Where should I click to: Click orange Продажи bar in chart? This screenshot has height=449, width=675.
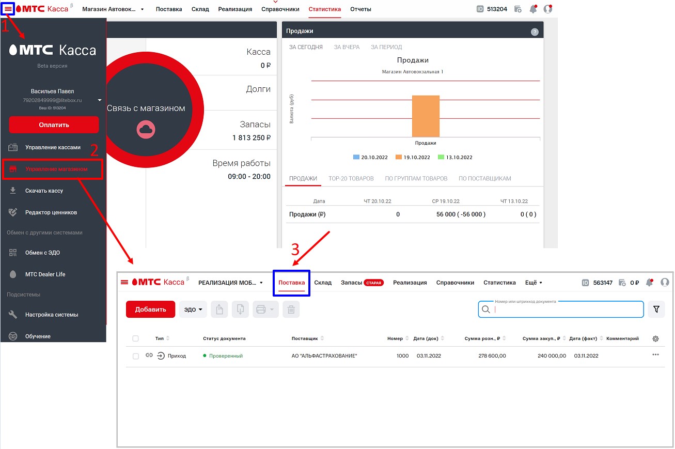click(x=426, y=116)
